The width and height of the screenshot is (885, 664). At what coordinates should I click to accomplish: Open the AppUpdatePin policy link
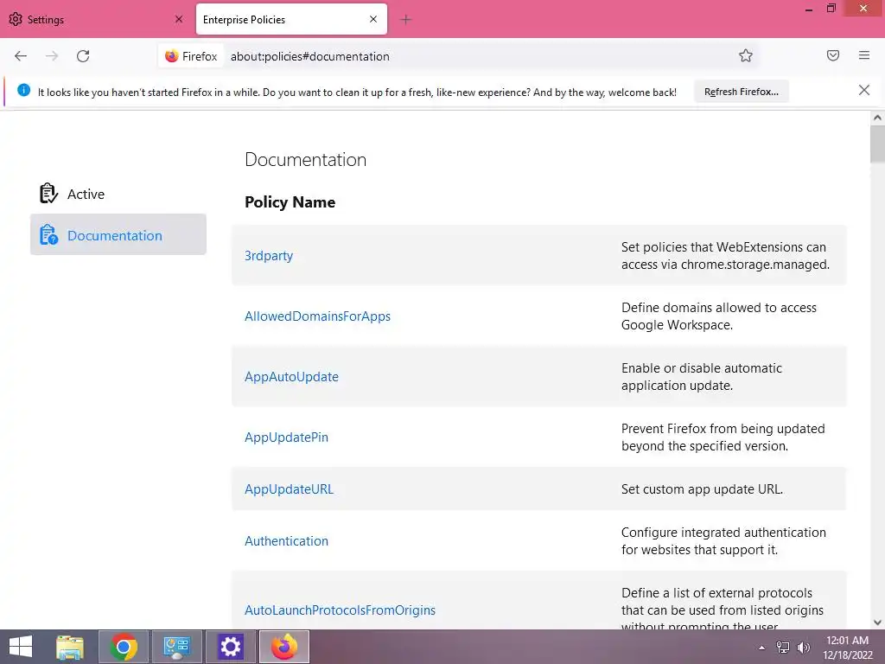[286, 437]
